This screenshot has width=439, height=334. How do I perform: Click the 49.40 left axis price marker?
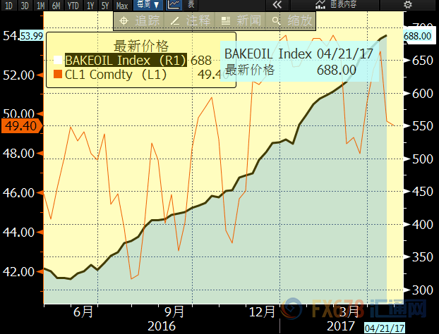pyautogui.click(x=20, y=126)
